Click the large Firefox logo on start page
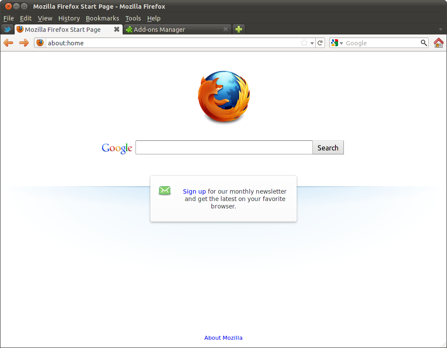Image resolution: width=447 pixels, height=348 pixels. point(224,97)
